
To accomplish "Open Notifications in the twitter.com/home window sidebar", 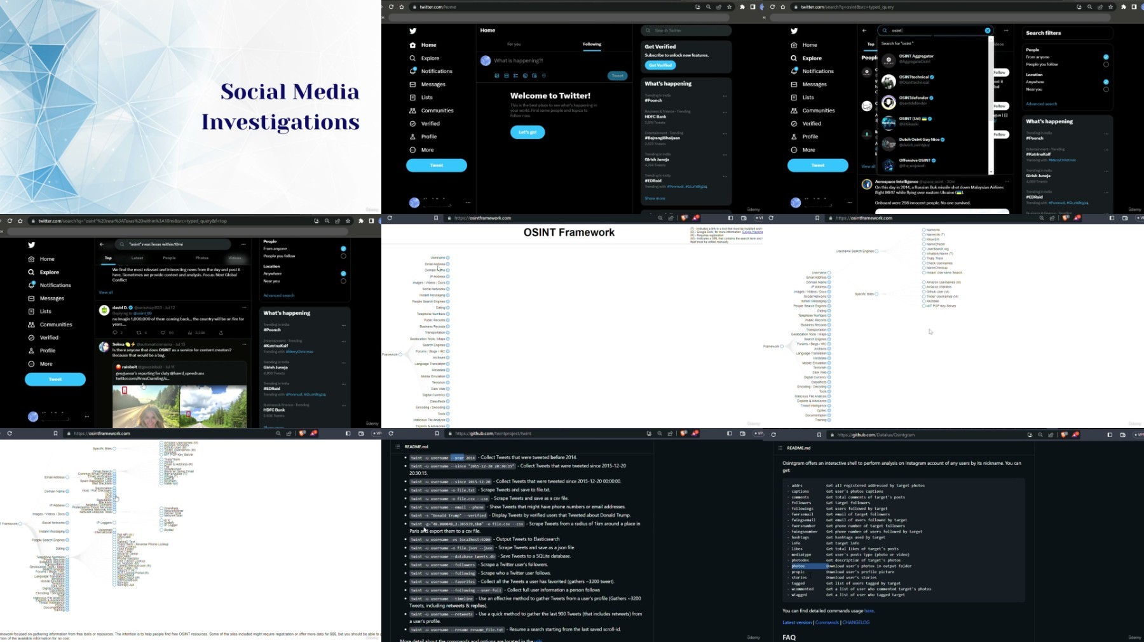I will pos(432,71).
